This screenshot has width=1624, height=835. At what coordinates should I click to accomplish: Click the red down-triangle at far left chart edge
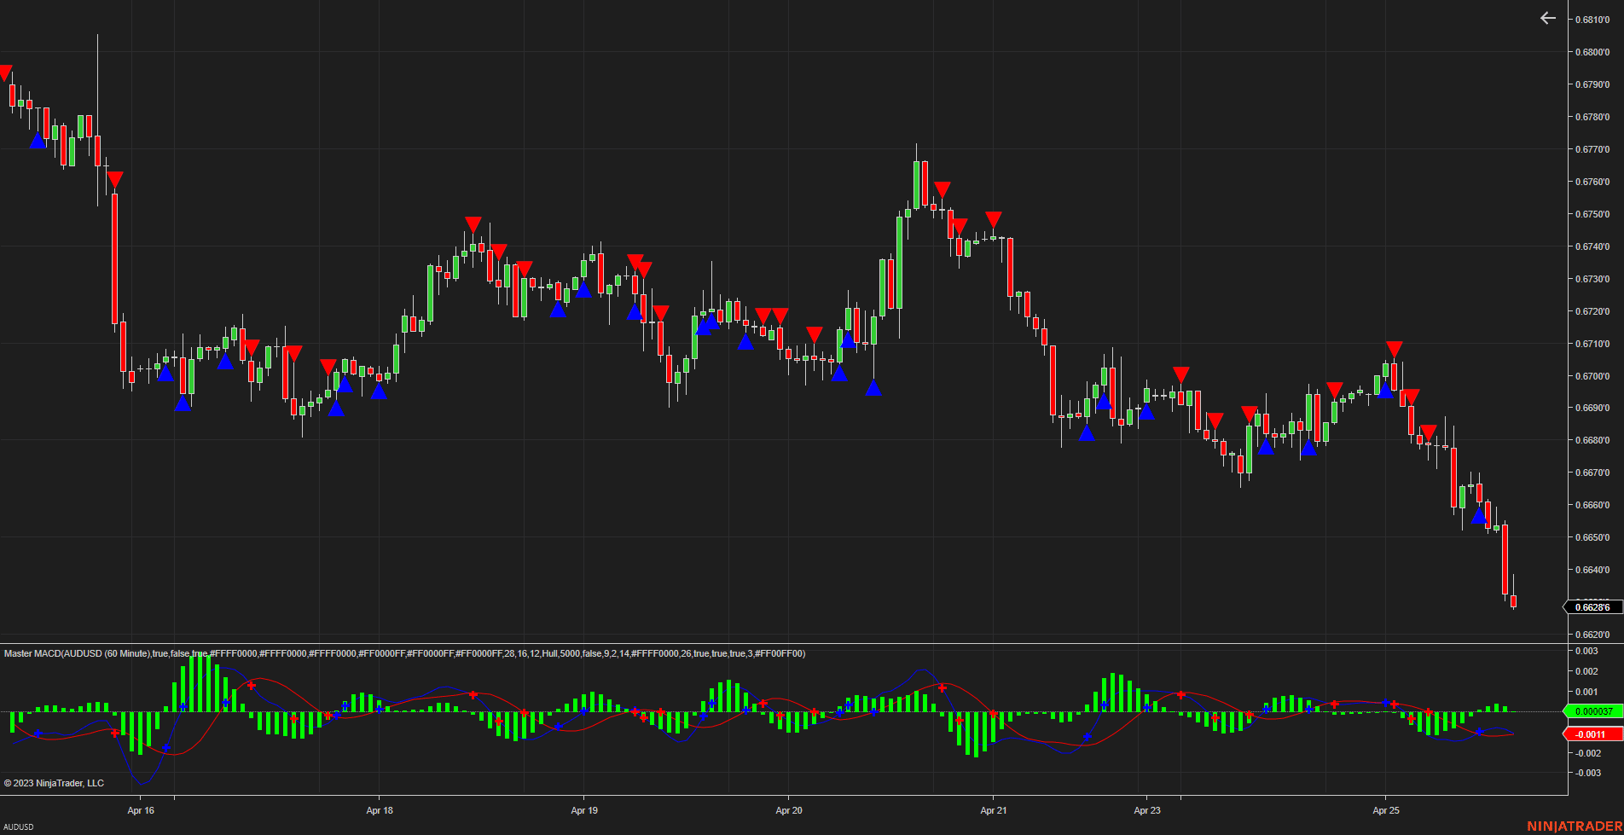pyautogui.click(x=4, y=72)
